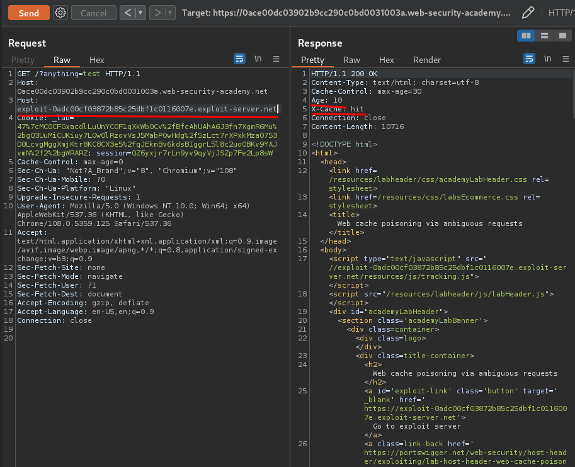Open back history dropdown arrow
The image size is (575, 467).
[140, 13]
